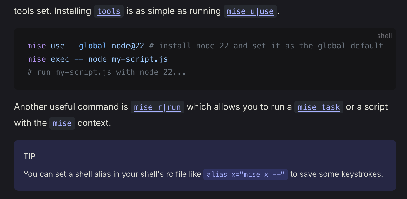Viewport: 407px width, 199px height.
Task: Open the "mise r|run" command link
Action: [157, 107]
